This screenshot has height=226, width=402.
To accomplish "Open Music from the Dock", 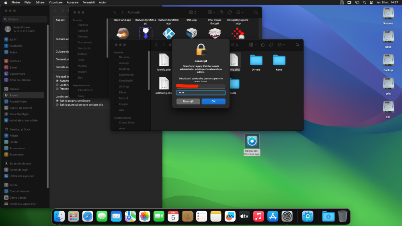I will [258, 216].
